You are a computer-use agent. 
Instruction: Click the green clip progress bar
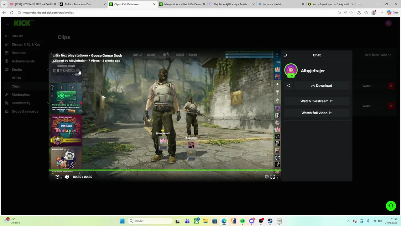click(165, 170)
